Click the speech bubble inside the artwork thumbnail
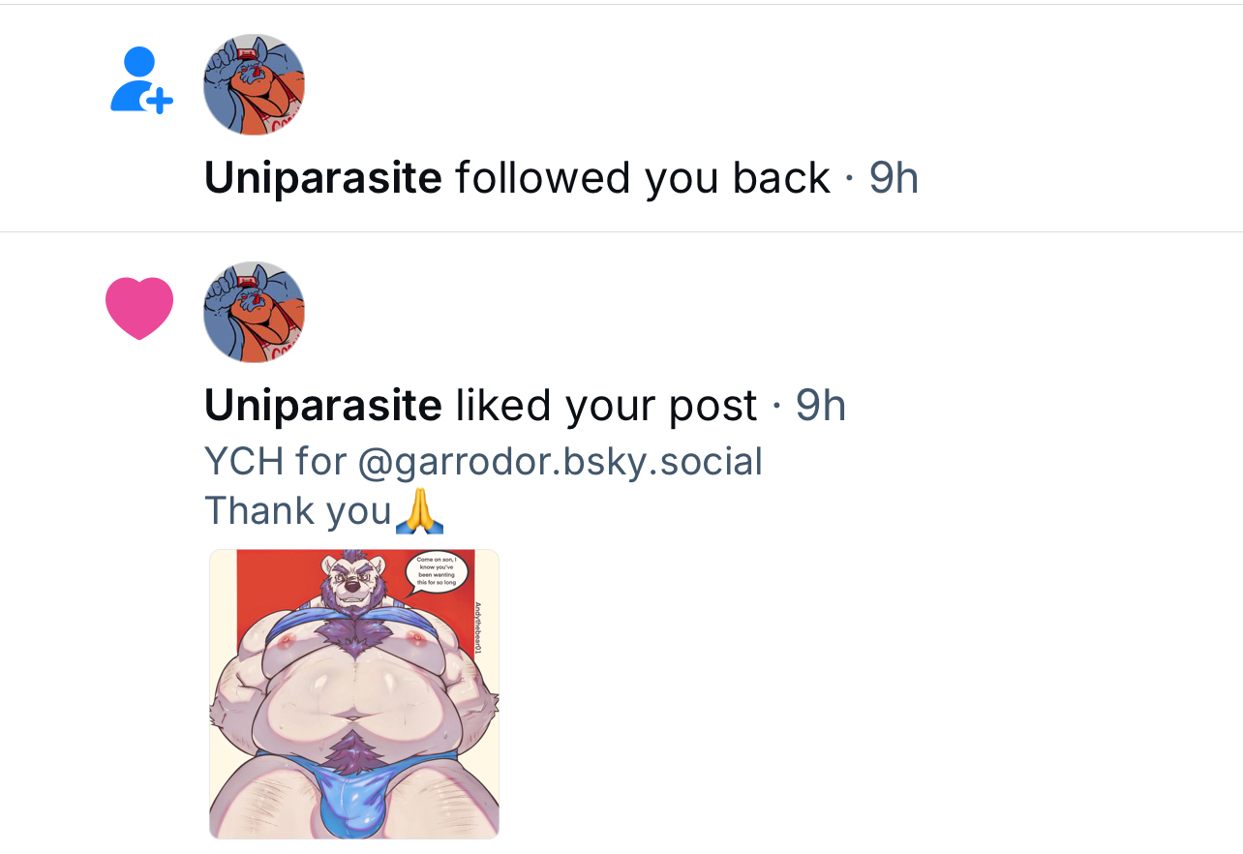1243x854 pixels. coord(440,571)
